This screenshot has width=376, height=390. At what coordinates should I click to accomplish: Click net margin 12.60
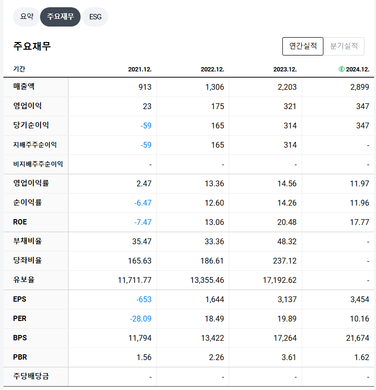coord(214,203)
